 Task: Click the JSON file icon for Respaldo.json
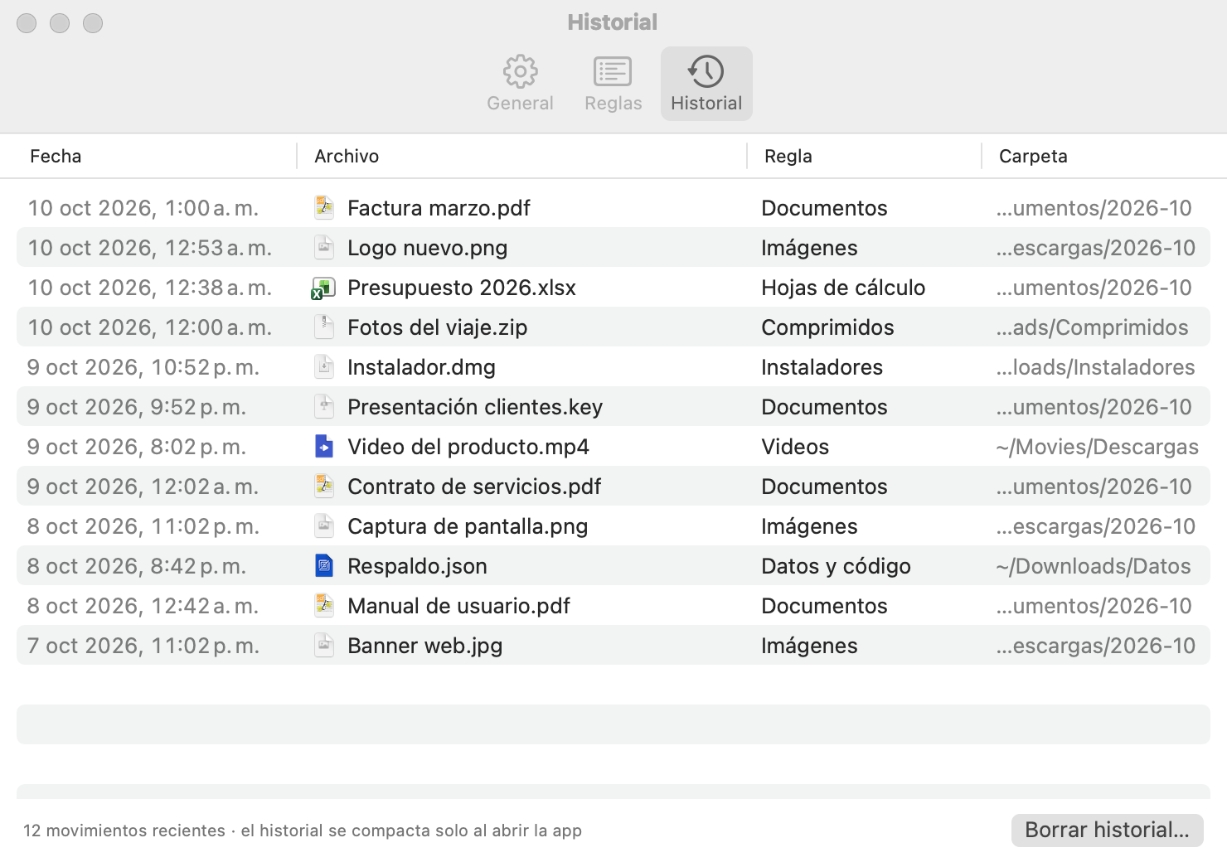pos(324,565)
